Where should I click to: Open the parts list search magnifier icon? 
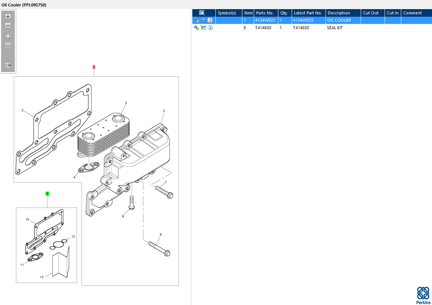tap(202, 13)
